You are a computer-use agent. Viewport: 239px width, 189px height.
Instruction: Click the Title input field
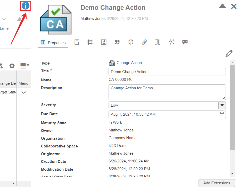pos(167,72)
